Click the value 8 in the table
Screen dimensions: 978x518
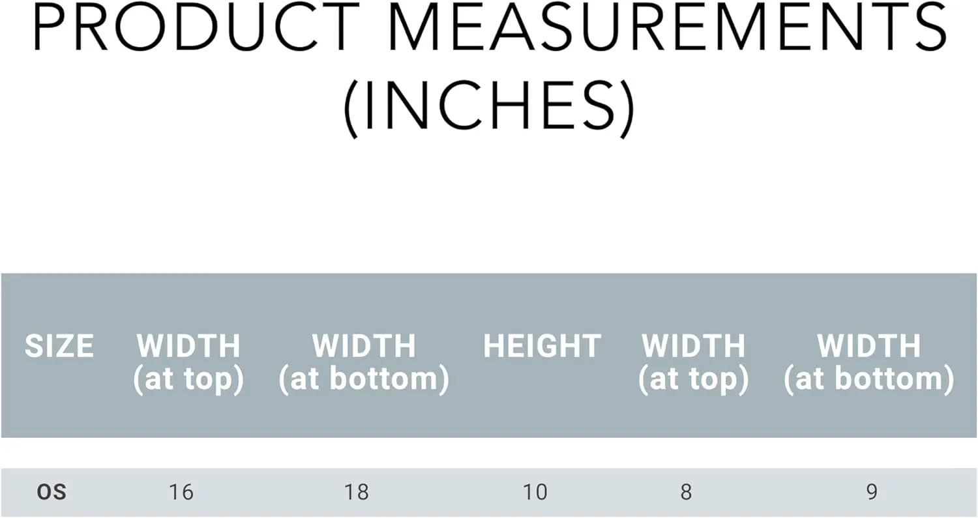[686, 492]
